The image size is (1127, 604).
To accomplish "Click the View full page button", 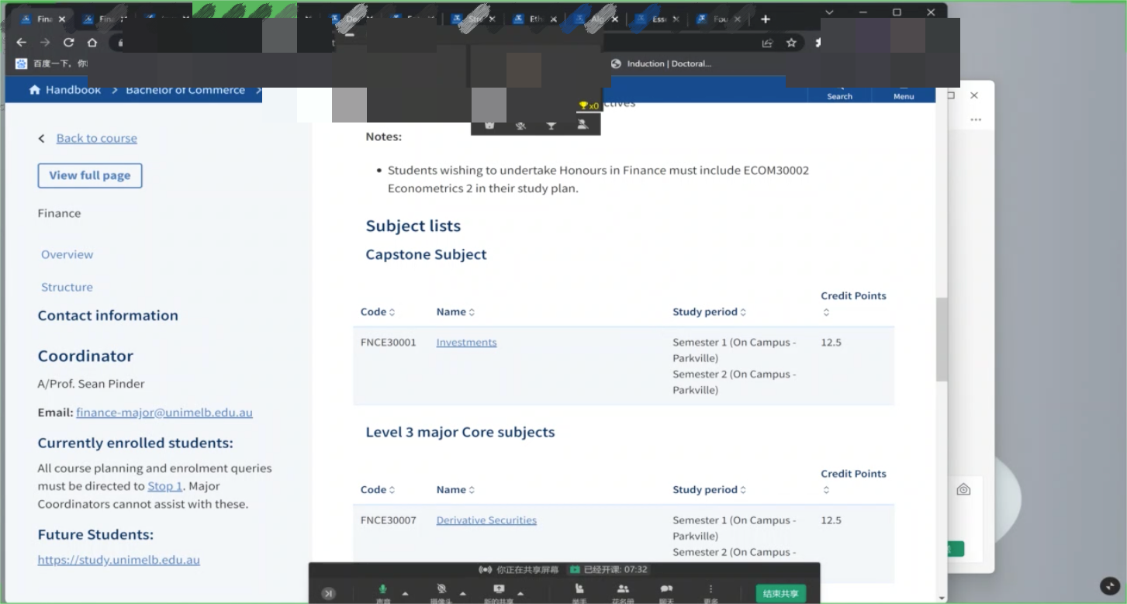I will click(x=90, y=175).
